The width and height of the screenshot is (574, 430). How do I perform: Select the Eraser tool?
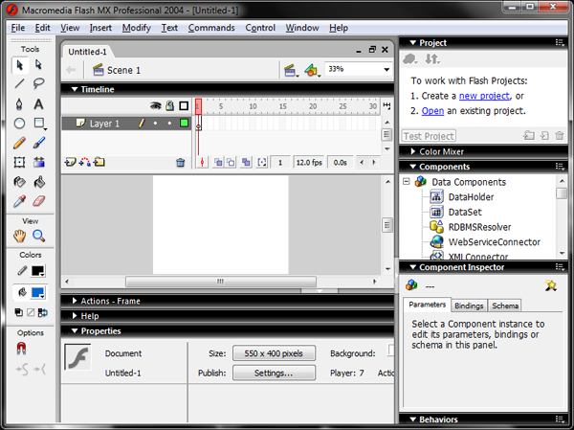39,201
